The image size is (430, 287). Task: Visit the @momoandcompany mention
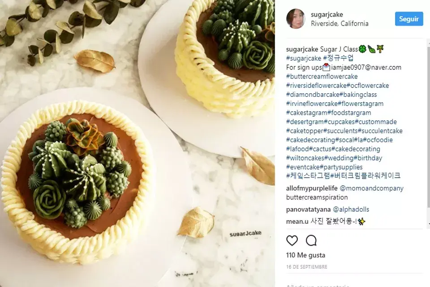372,188
